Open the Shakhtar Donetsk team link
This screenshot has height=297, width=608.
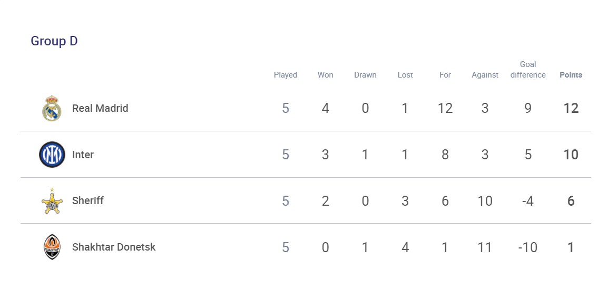click(x=114, y=247)
